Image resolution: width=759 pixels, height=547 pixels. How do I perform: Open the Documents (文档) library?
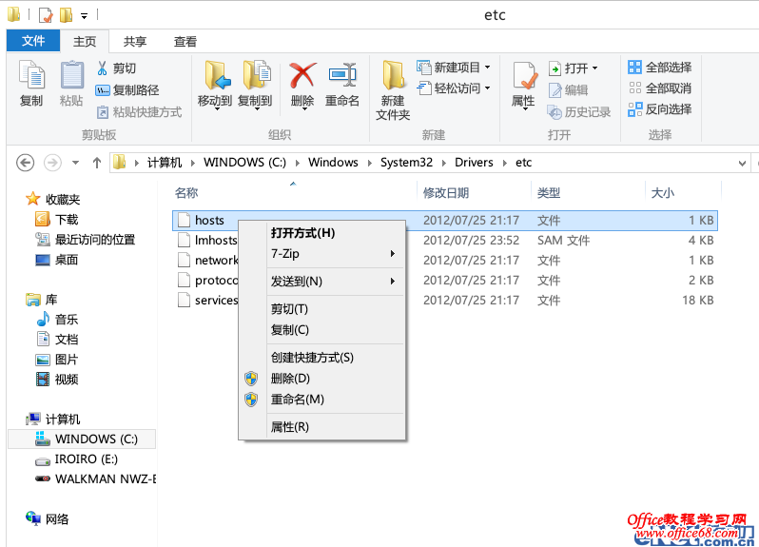pyautogui.click(x=57, y=339)
